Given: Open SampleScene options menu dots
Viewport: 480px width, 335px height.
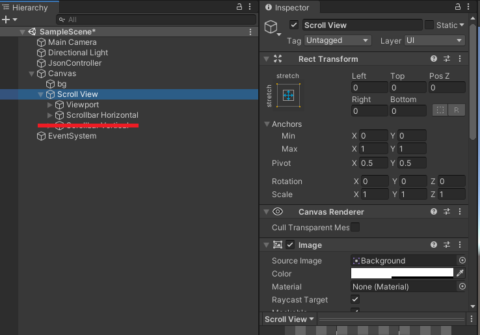Looking at the screenshot, I should (250, 32).
